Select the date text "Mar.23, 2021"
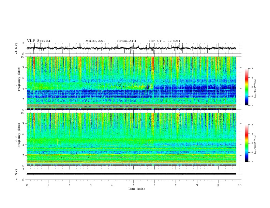Image resolution: width=270 pixels, height=208 pixels. [95, 41]
